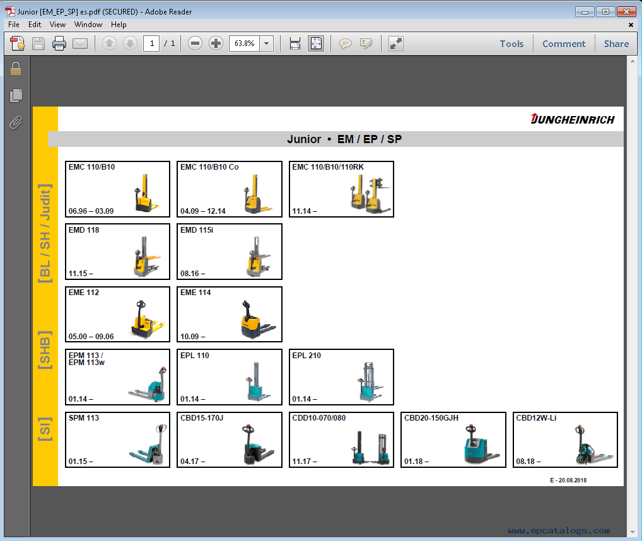Screen dimensions: 642x541
Task: Click scrollbar down arrow
Action: pos(633,532)
